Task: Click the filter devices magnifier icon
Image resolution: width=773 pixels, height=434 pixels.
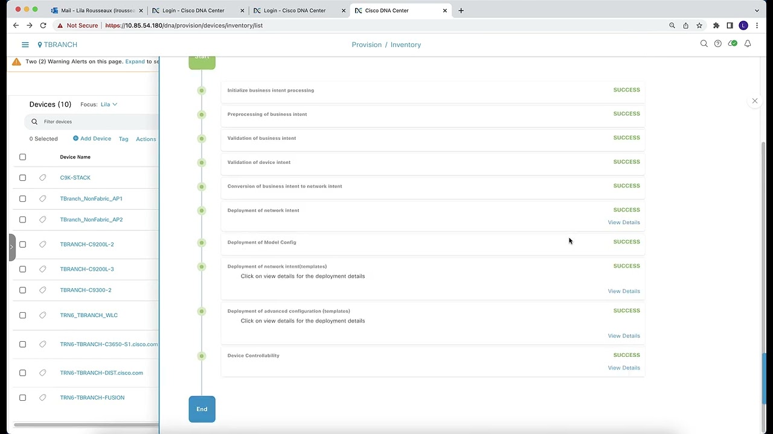Action: (x=34, y=122)
